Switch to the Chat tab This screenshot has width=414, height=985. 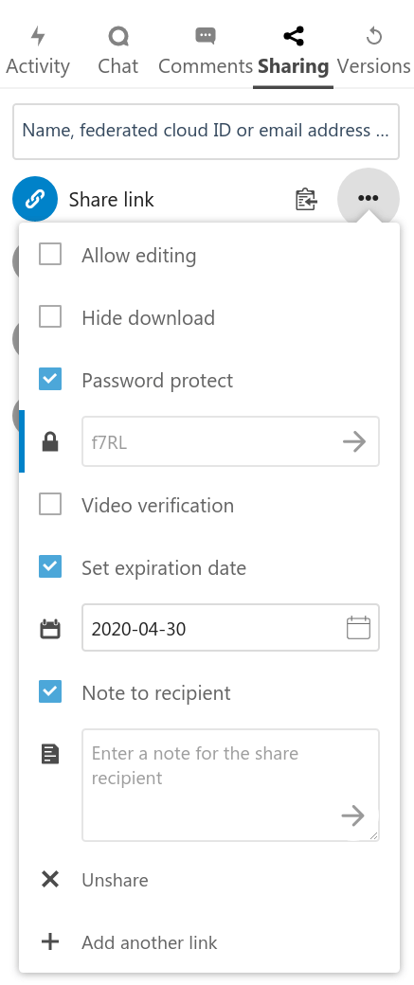point(118,51)
